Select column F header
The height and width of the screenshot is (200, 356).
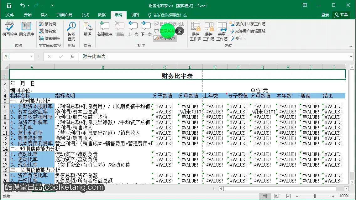pos(238,67)
